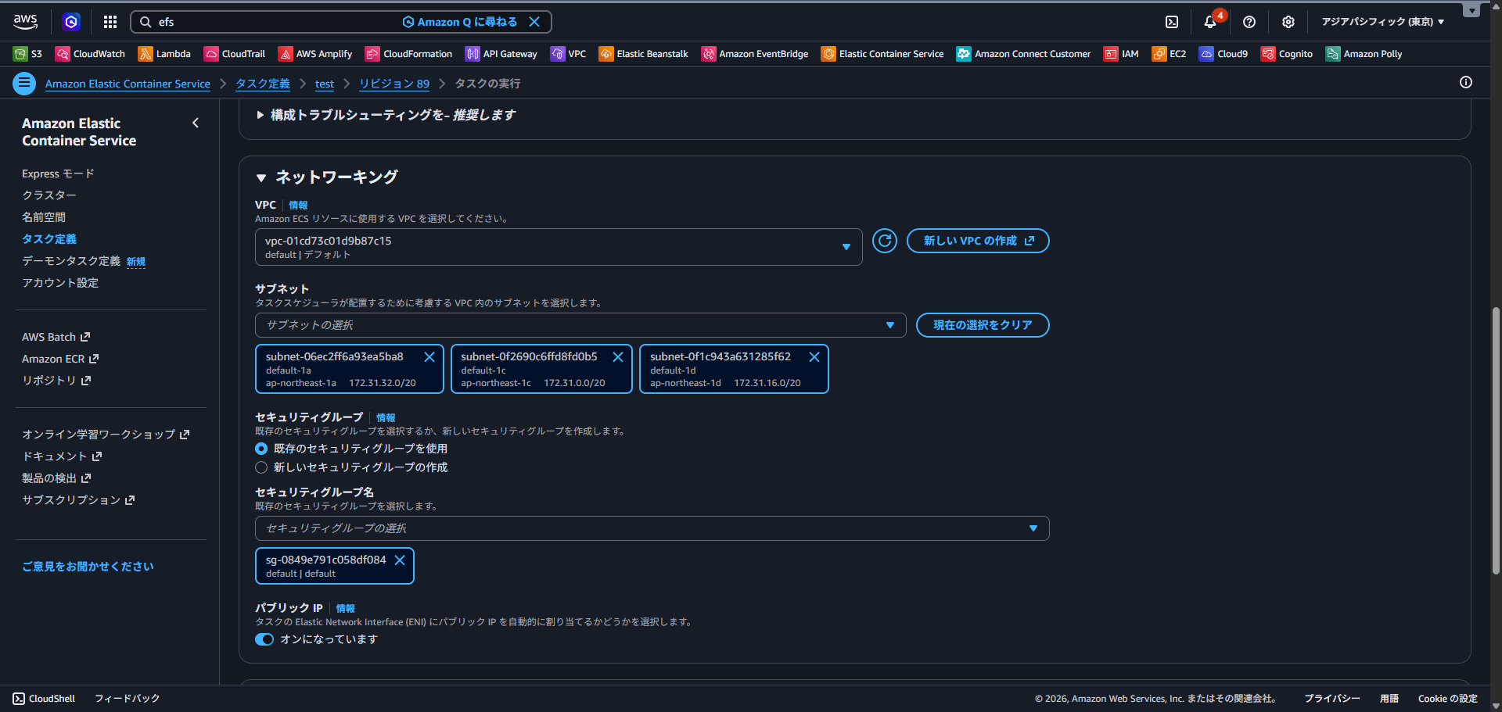Refresh the VPC list

pos(885,241)
